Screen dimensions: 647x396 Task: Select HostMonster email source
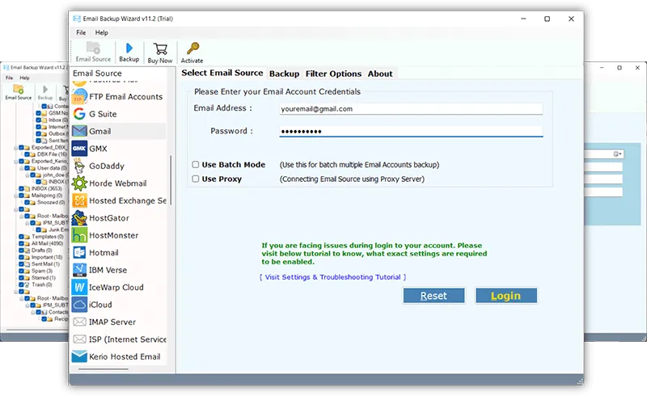click(118, 235)
